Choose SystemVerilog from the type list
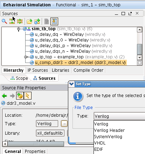Viewport: 145px width, 154px height. (108, 137)
